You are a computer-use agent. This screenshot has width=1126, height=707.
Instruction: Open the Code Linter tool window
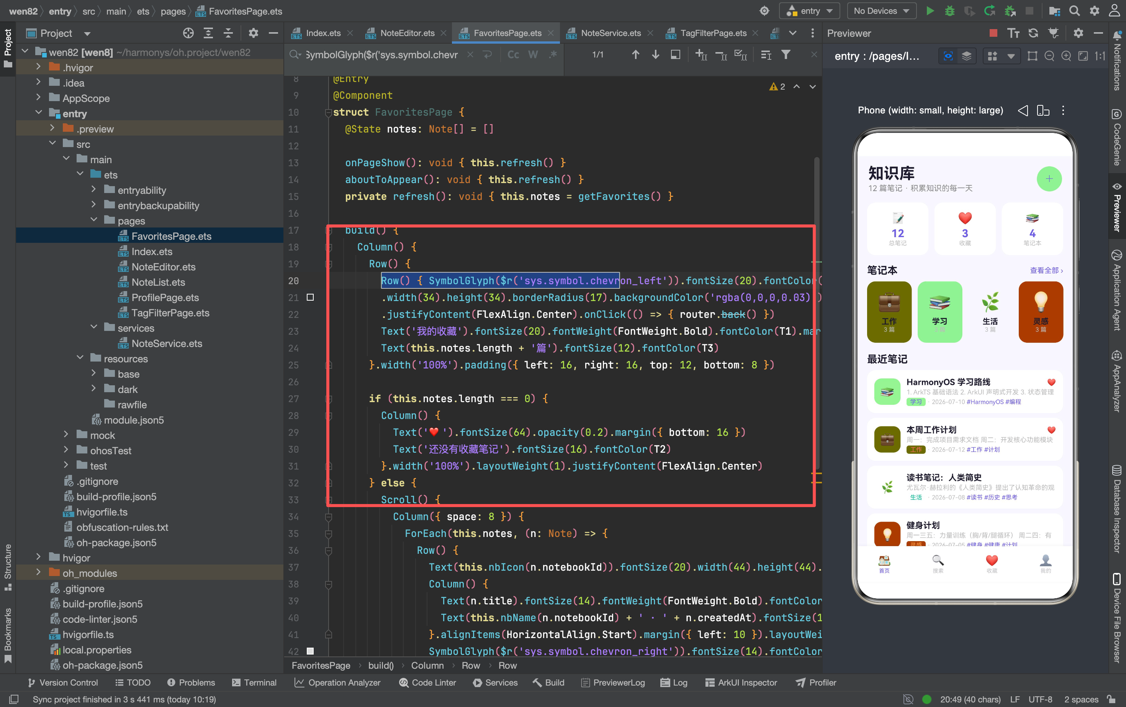coord(427,682)
